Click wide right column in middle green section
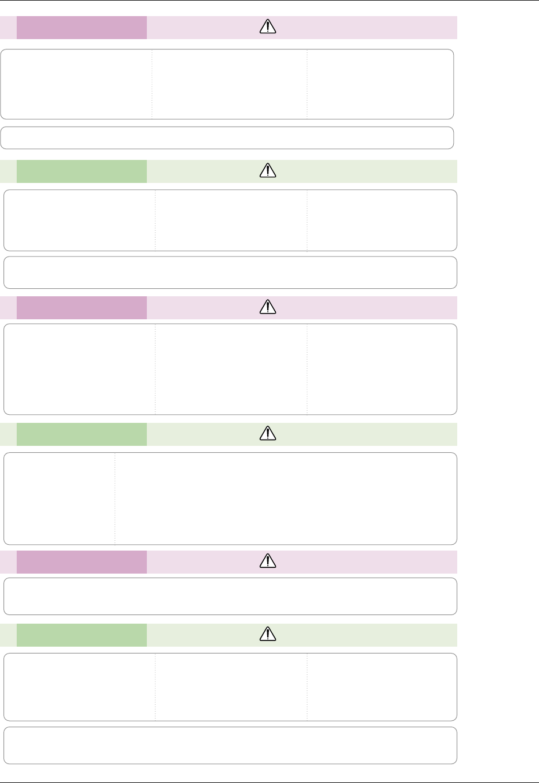The height and width of the screenshot is (783, 539). [x=286, y=498]
